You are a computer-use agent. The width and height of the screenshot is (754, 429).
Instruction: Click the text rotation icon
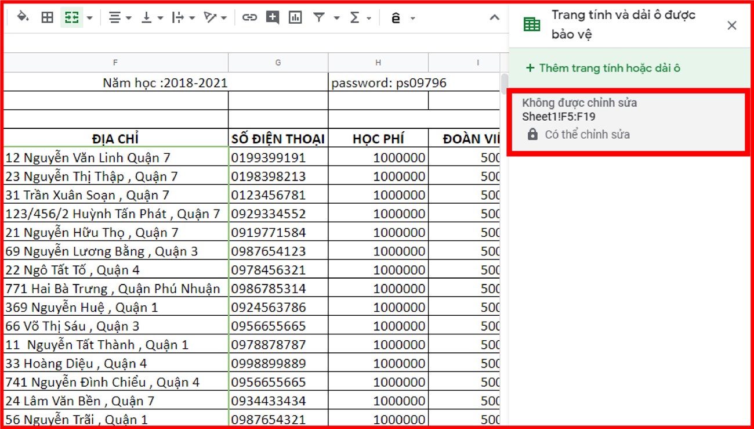[x=210, y=17]
